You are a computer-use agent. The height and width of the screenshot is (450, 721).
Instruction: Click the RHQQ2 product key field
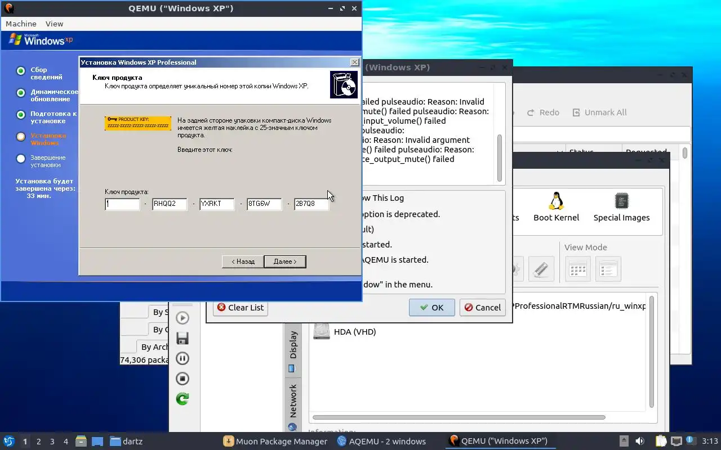tap(170, 204)
